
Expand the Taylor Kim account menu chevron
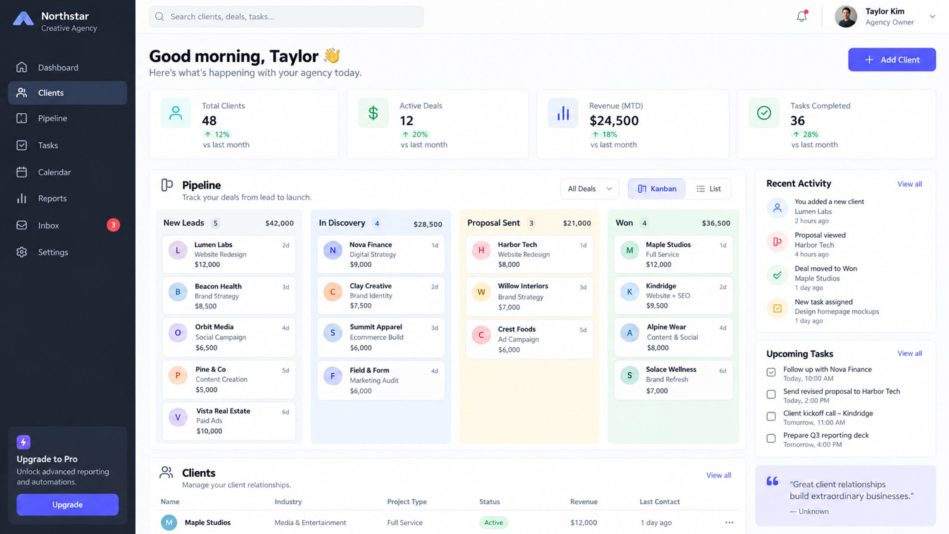(x=933, y=16)
